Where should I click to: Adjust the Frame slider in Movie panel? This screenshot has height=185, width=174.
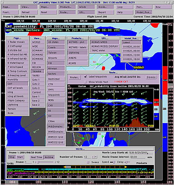pos(46,162)
